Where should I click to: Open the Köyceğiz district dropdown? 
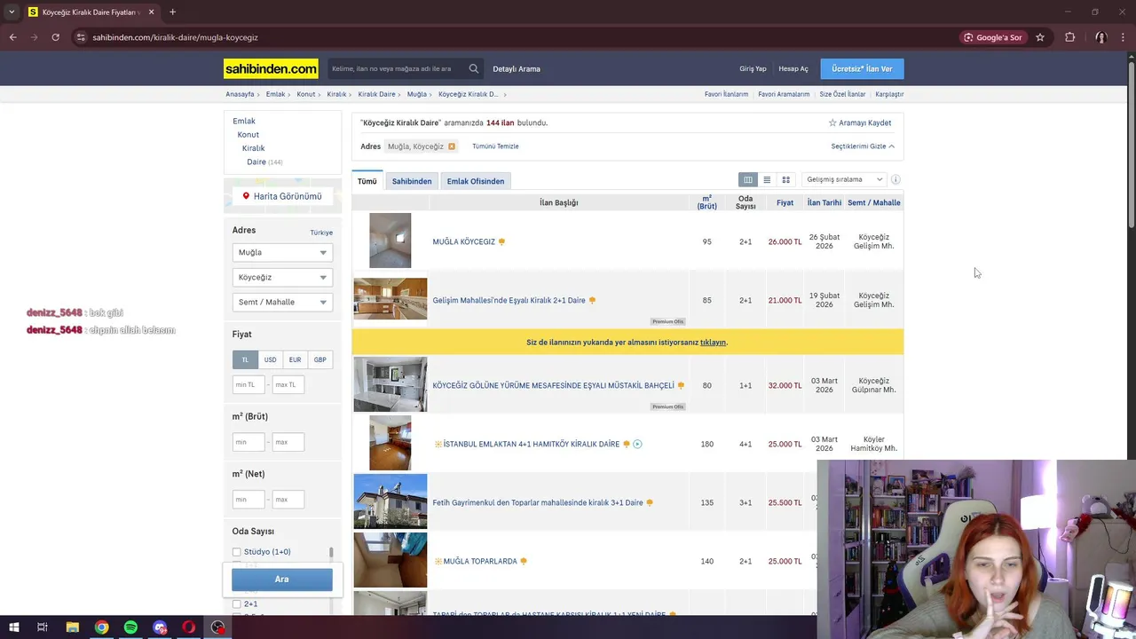(x=282, y=278)
